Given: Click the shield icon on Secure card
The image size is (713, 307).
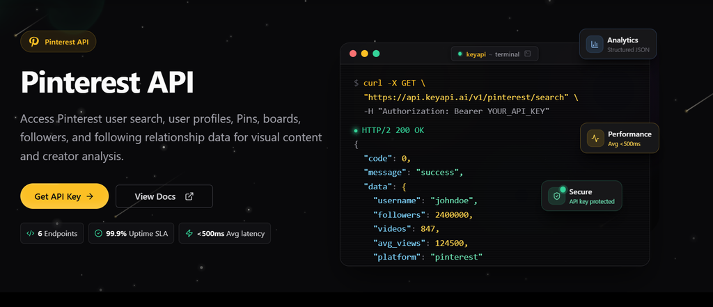Looking at the screenshot, I should [556, 196].
